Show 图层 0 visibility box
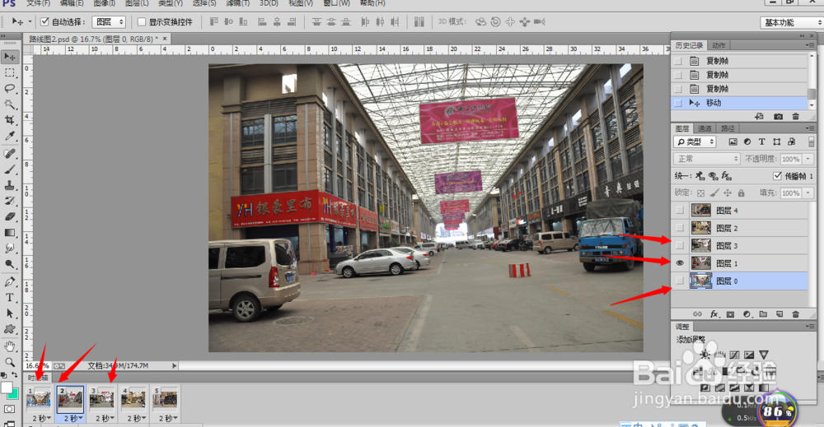 [x=680, y=281]
